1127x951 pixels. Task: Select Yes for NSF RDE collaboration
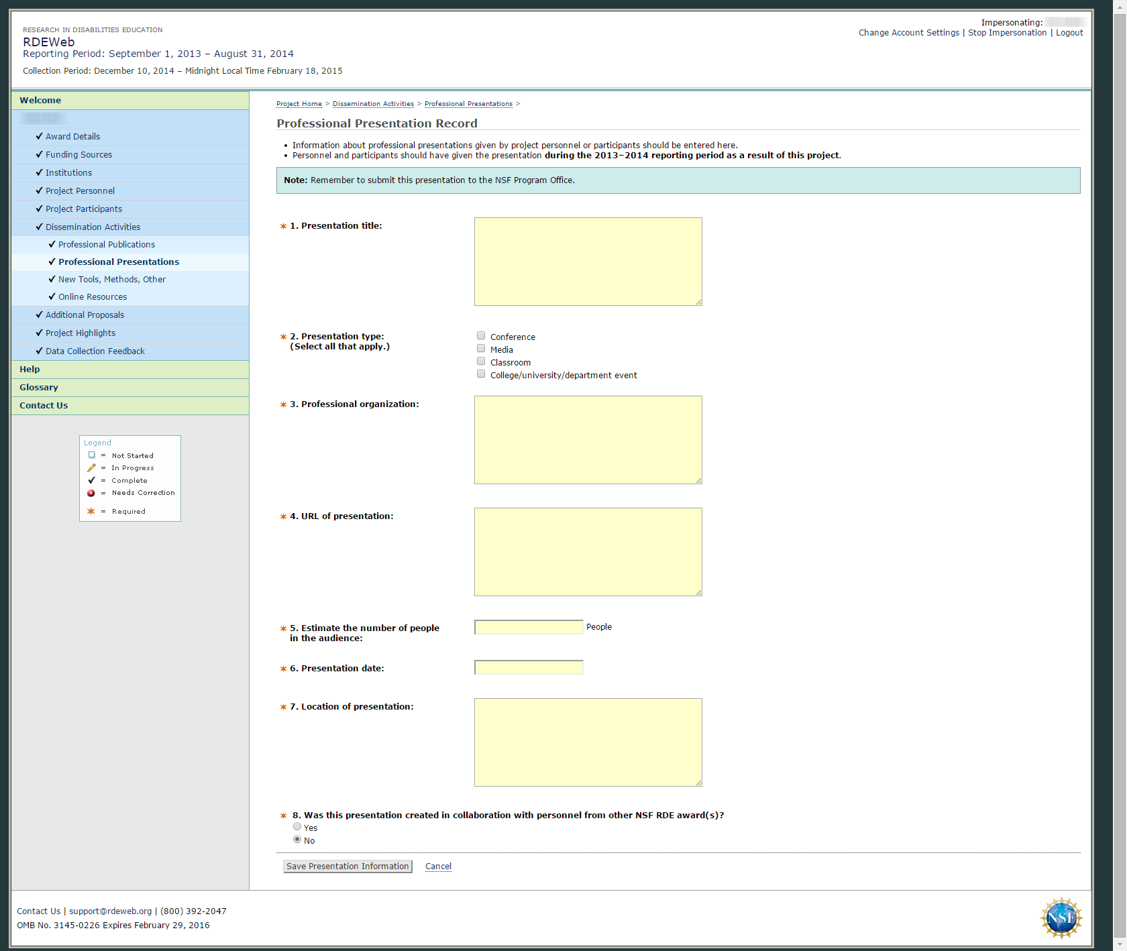pyautogui.click(x=297, y=827)
